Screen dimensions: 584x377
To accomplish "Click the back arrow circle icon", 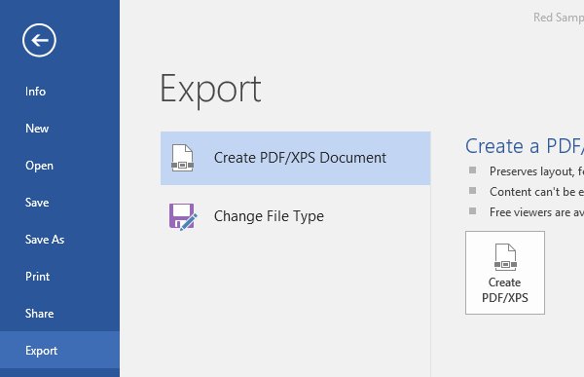I will tap(39, 40).
